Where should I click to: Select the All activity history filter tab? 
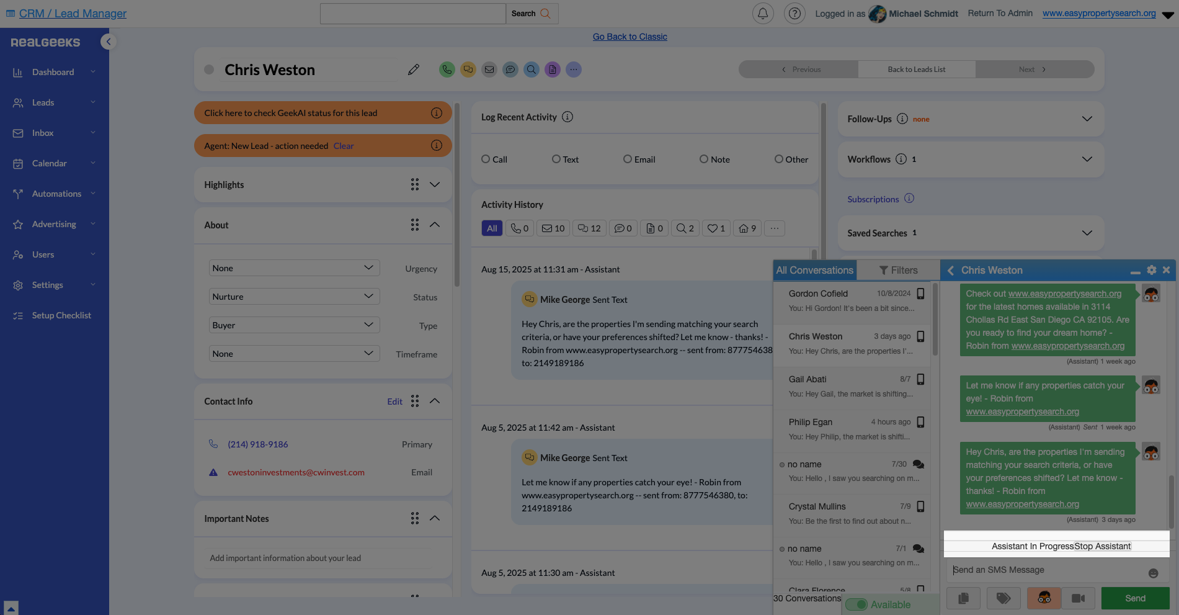click(x=492, y=228)
